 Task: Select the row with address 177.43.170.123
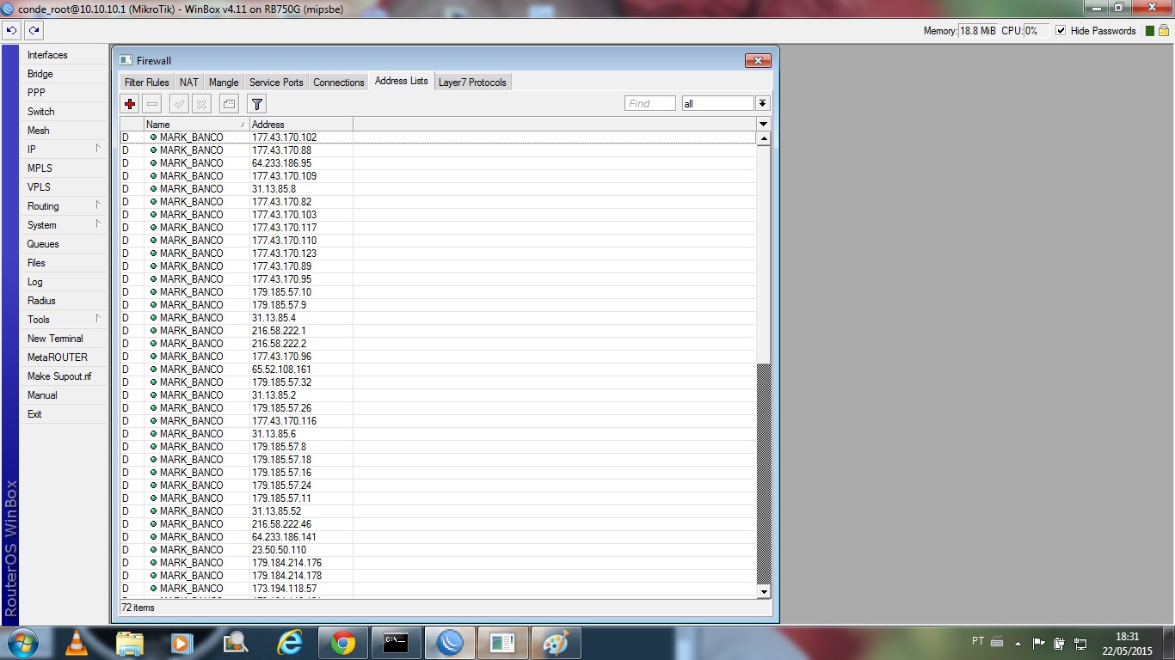coord(439,254)
